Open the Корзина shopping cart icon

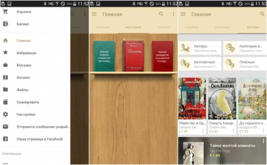5,12
